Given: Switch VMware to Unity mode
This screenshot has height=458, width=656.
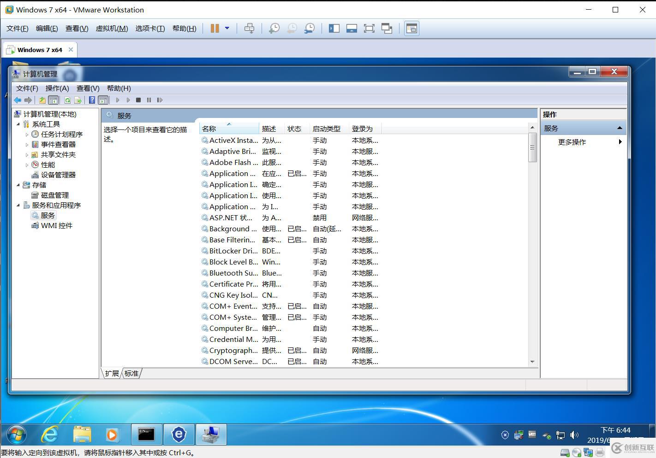Looking at the screenshot, I should tap(387, 29).
